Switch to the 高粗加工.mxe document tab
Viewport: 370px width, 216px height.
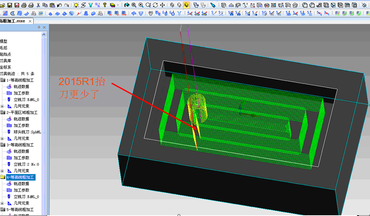(14, 21)
